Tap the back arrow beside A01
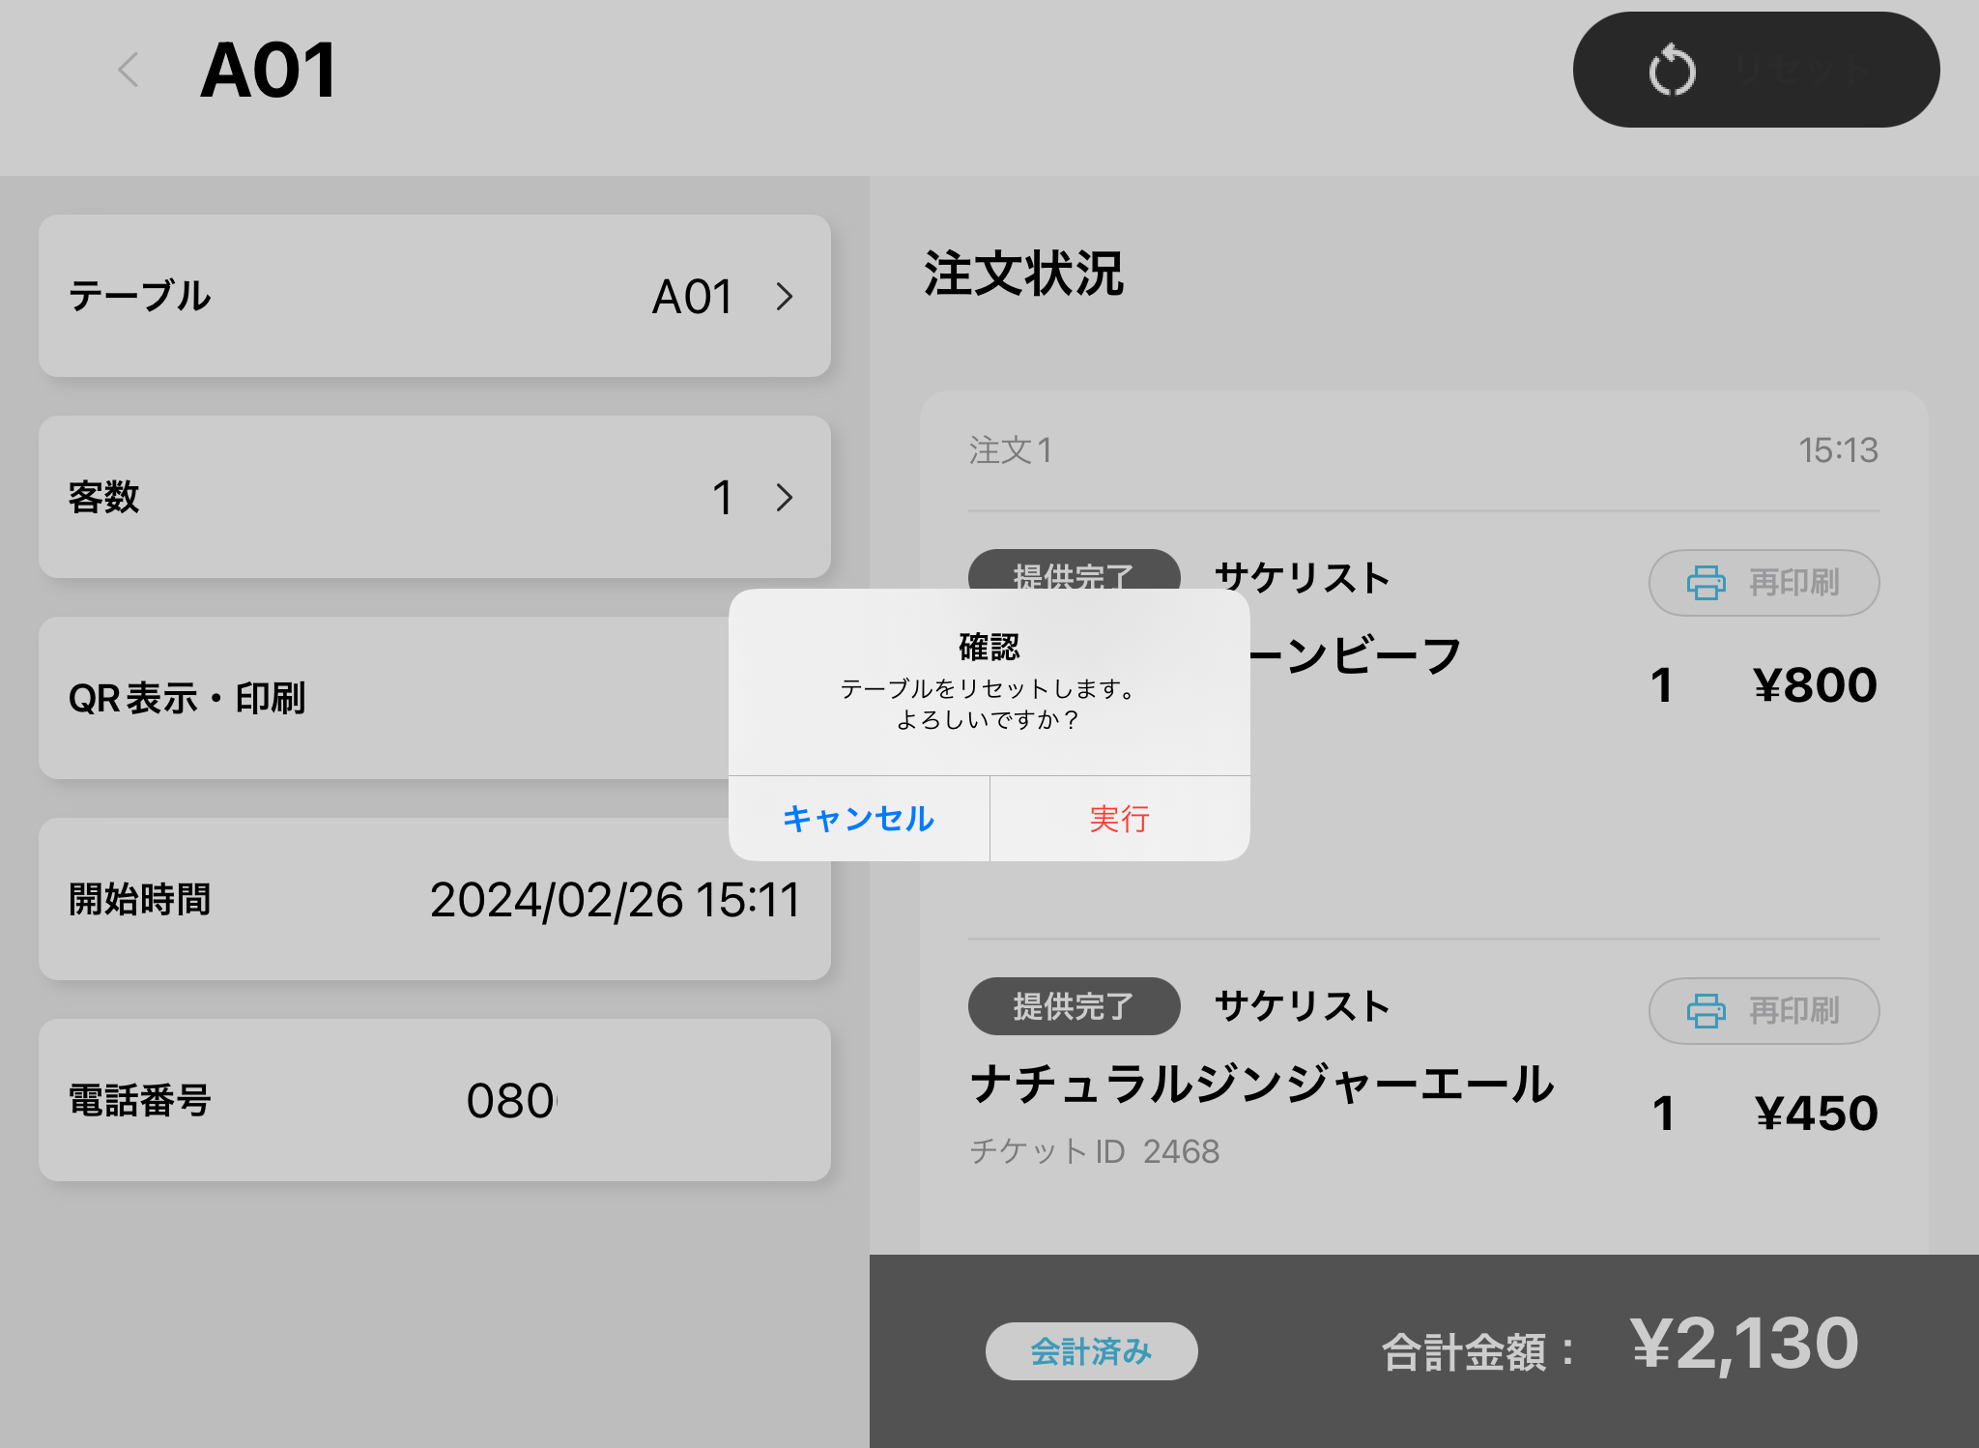The image size is (1979, 1448). (129, 71)
